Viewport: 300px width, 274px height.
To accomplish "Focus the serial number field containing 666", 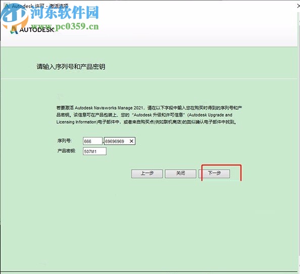I will coord(92,141).
